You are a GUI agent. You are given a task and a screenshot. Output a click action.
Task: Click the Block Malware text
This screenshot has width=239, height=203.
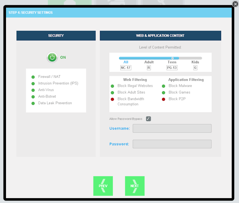(x=180, y=86)
